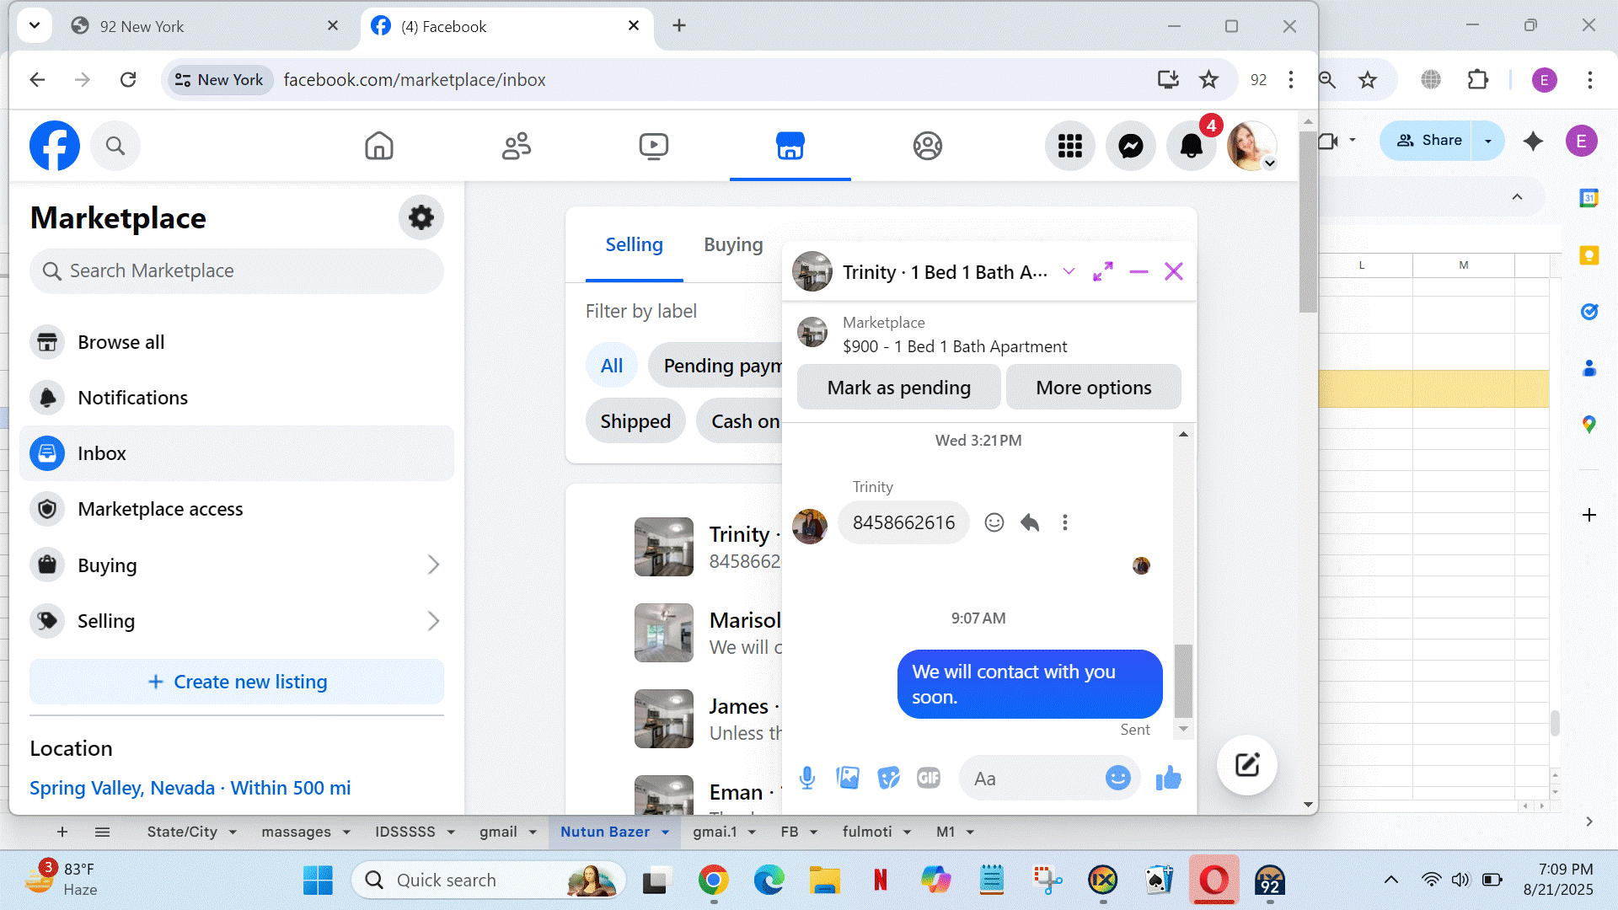1618x910 pixels.
Task: Open the Nutun Bazer sheet tab
Action: pyautogui.click(x=604, y=832)
